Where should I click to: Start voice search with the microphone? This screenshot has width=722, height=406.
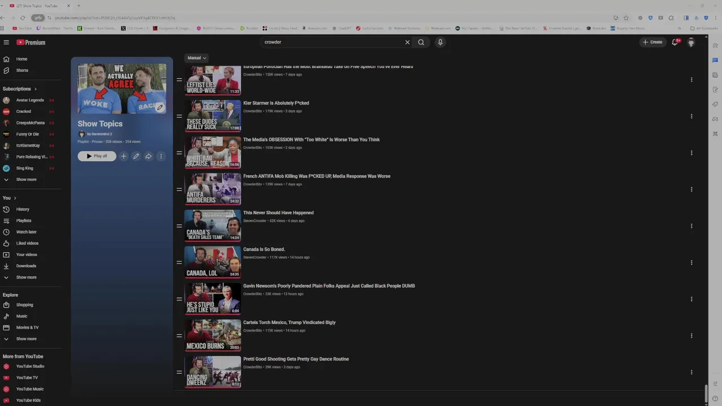click(x=440, y=42)
